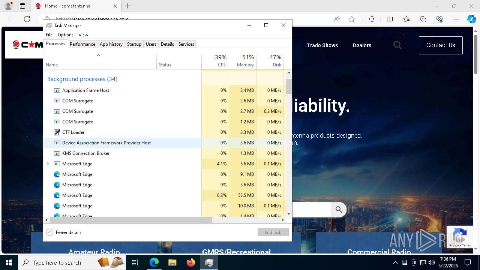Click the volume icon in system tray
The height and width of the screenshot is (270, 480).
tap(431, 262)
